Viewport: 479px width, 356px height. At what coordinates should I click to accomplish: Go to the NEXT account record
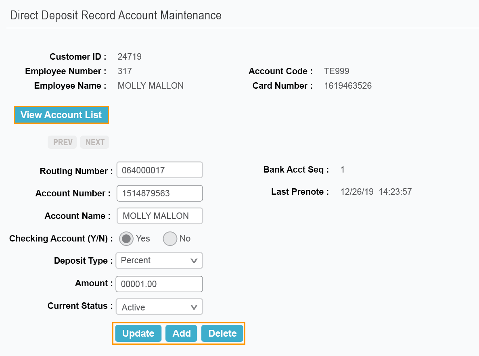94,142
